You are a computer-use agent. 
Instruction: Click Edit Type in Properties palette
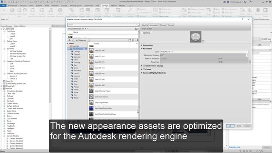point(266,39)
